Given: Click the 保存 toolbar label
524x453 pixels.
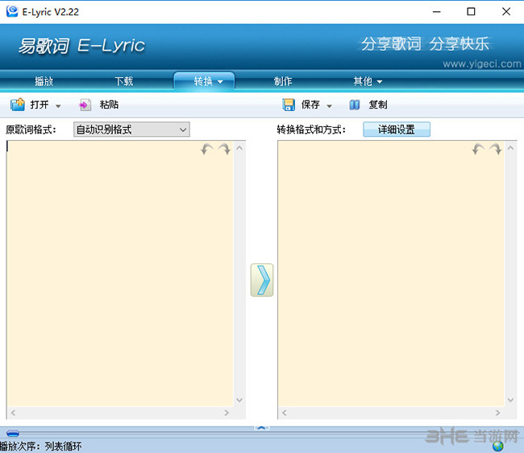Looking at the screenshot, I should tap(310, 105).
